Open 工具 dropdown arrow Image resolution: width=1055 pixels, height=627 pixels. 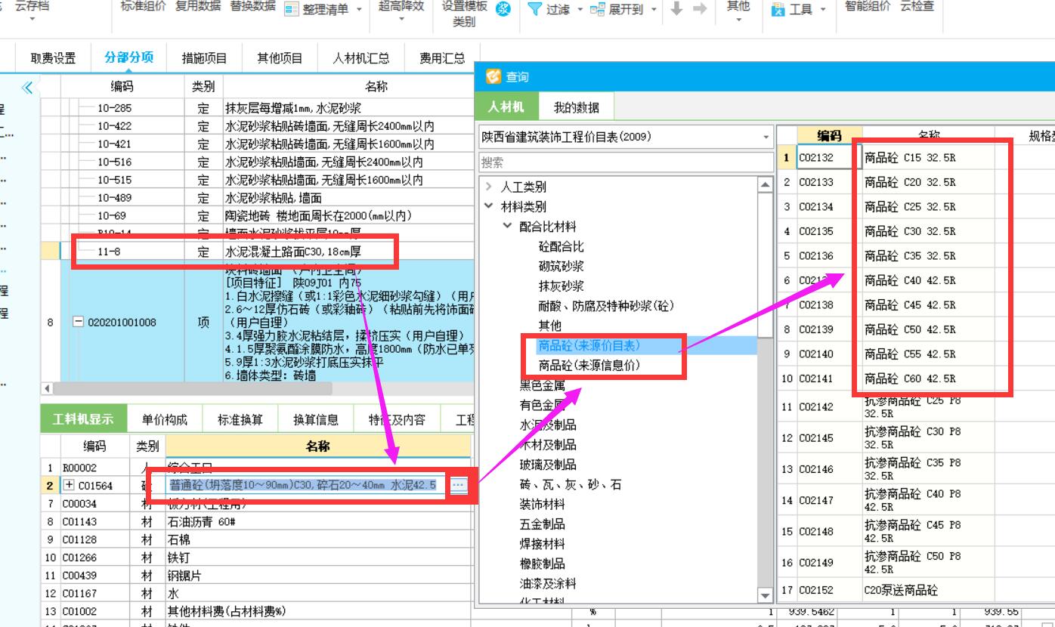tap(822, 10)
